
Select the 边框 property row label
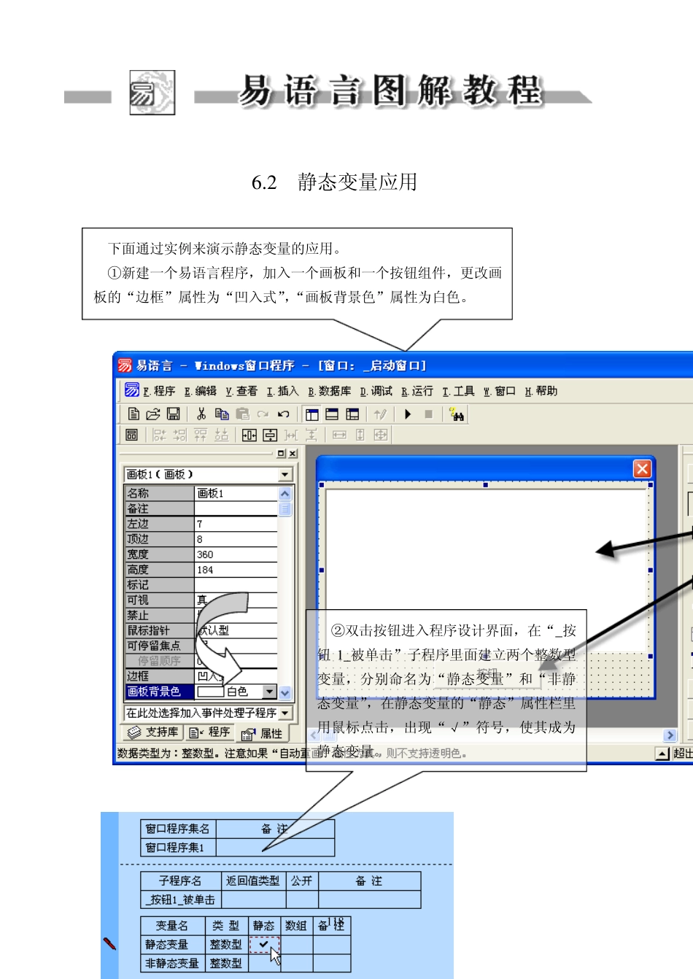159,676
